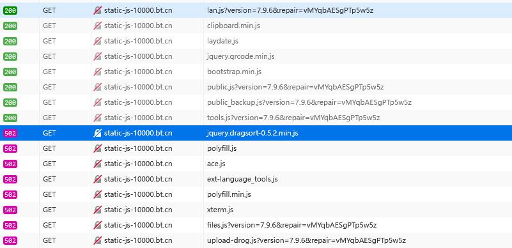This screenshot has height=248, width=512.
Task: Select the polyfill.min.js file name
Action: coord(229,194)
